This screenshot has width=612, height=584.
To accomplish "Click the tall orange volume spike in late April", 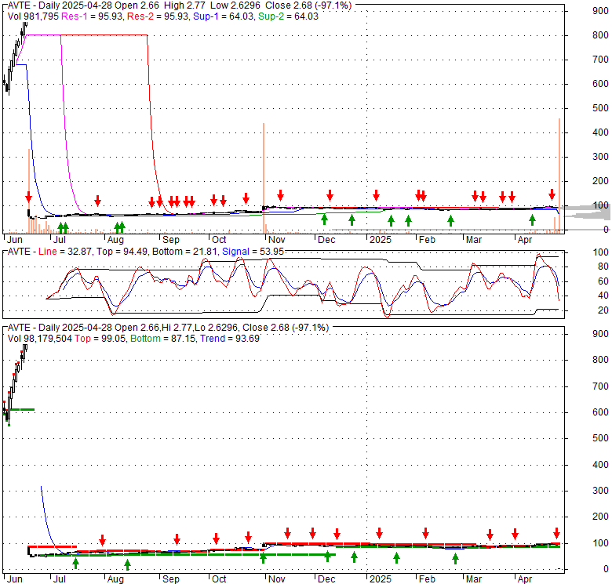I will click(x=559, y=172).
